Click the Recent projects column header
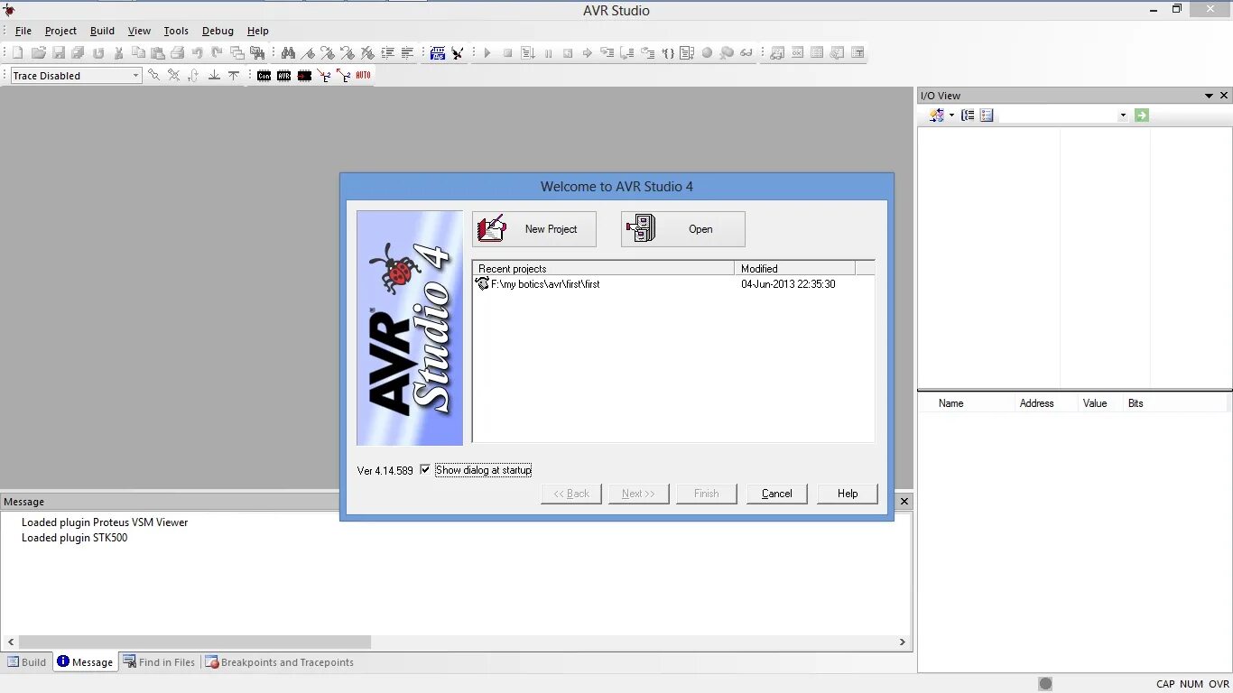The image size is (1233, 693). click(x=603, y=268)
